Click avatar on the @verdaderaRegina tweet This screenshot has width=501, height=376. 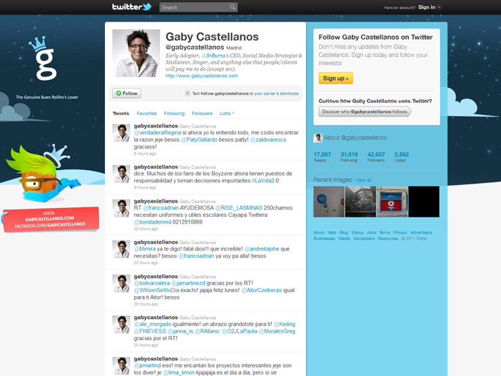click(121, 133)
